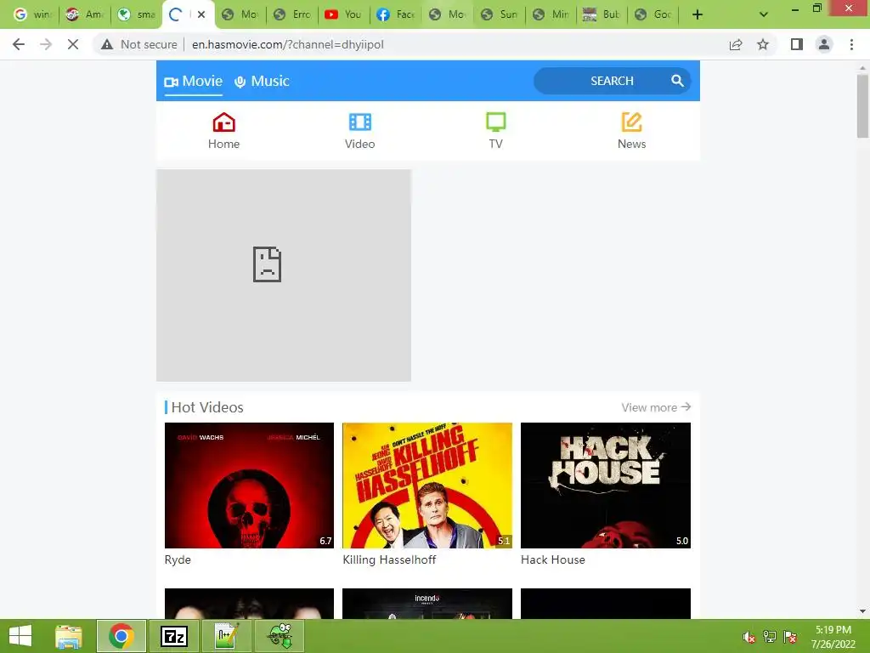
Task: Click the address bar URL en.hasmovie.com
Action: pyautogui.click(x=287, y=44)
